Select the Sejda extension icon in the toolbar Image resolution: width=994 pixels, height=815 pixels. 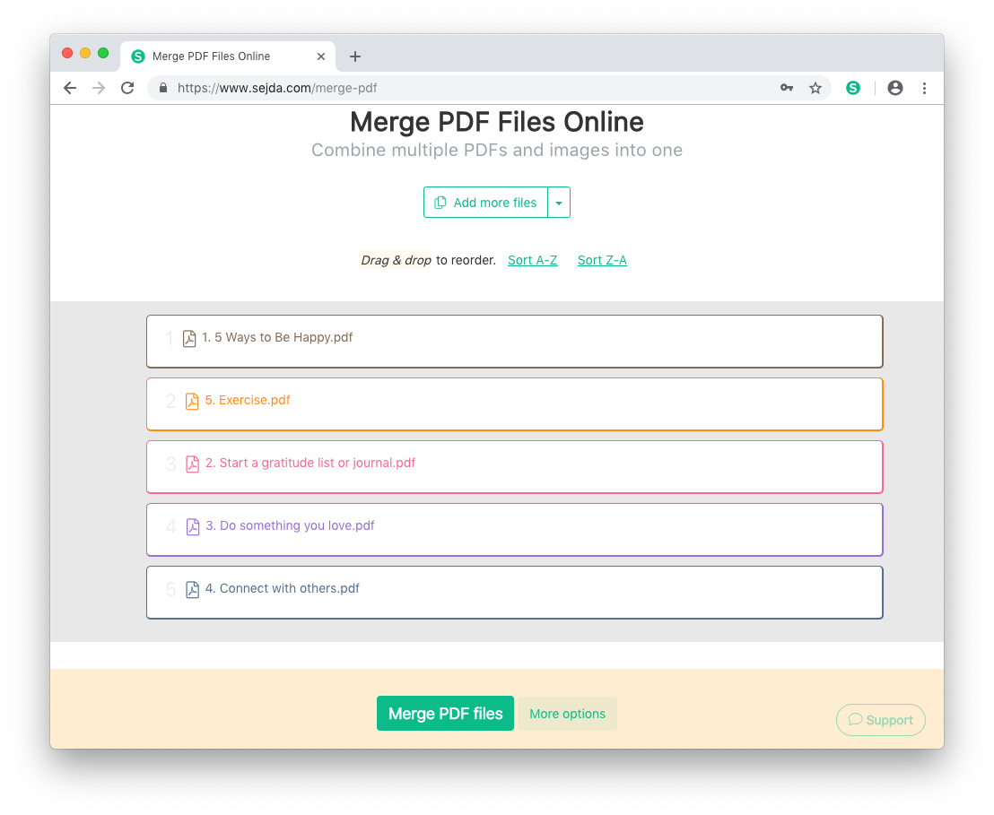point(853,88)
